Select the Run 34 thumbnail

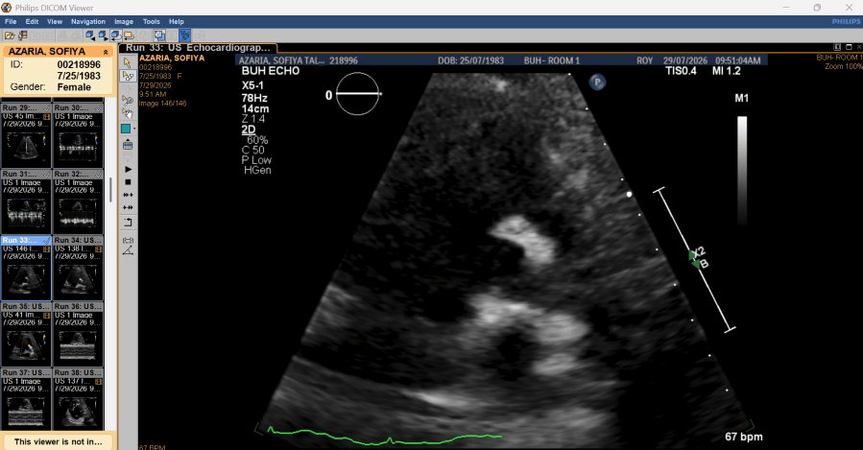pyautogui.click(x=78, y=269)
